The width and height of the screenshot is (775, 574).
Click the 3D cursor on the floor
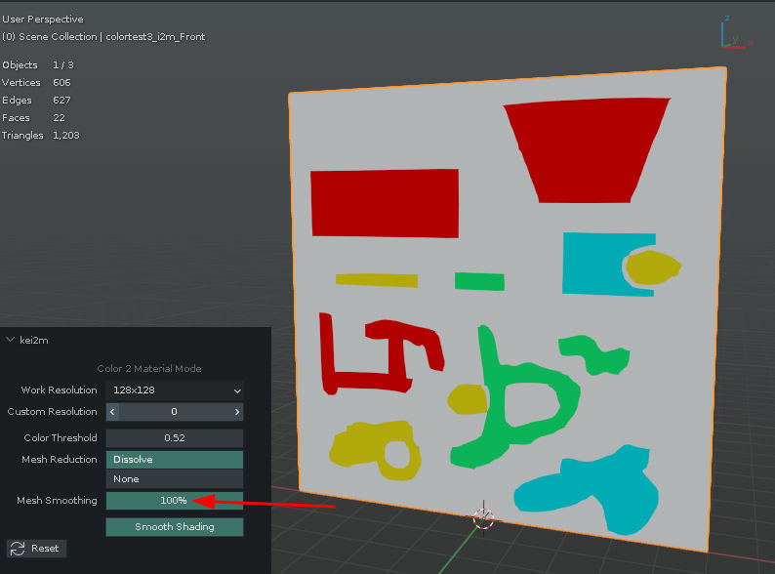pyautogui.click(x=484, y=517)
